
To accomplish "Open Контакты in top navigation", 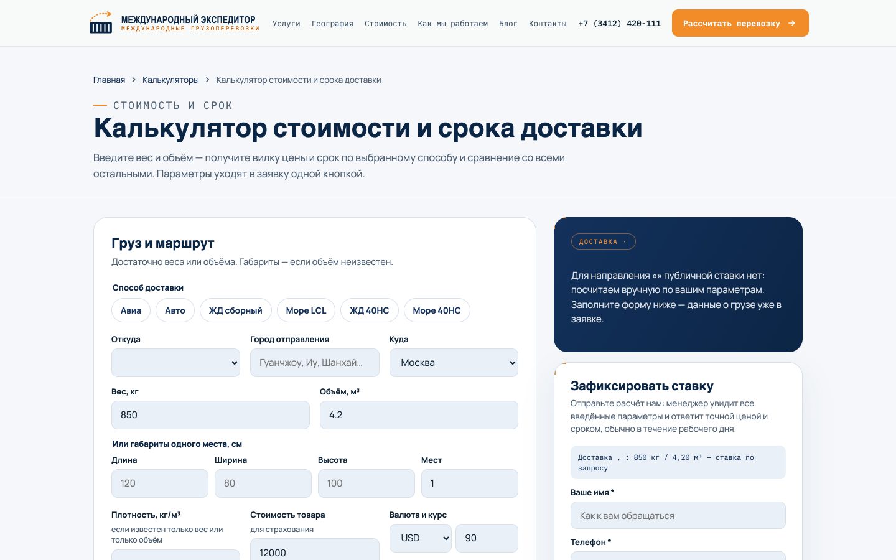I will pos(548,24).
